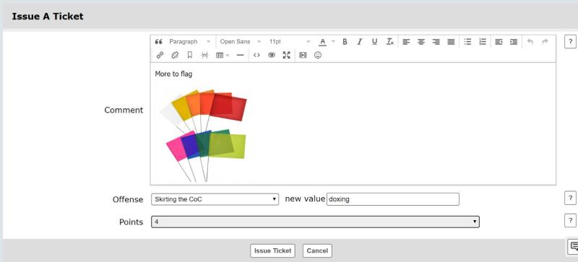The image size is (578, 262).
Task: Underline the selected comment text
Action: (374, 42)
